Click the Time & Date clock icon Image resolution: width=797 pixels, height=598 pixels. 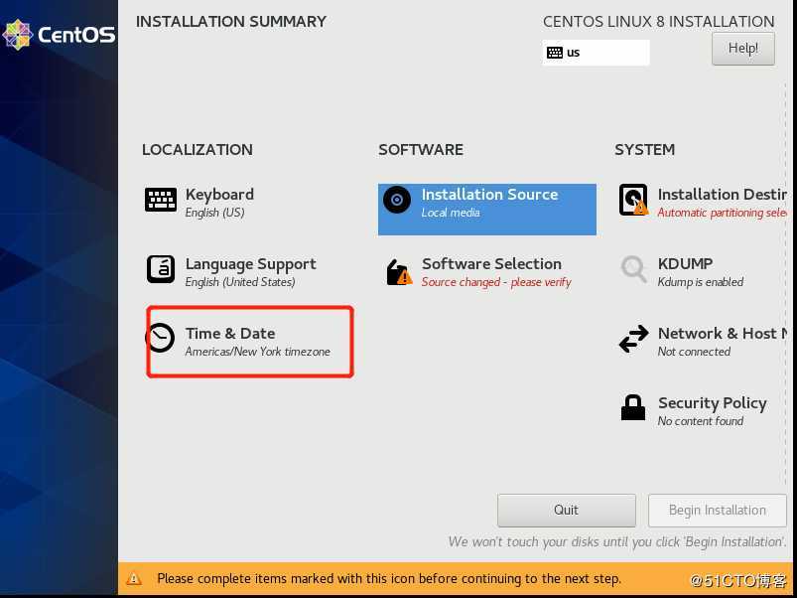coord(160,337)
